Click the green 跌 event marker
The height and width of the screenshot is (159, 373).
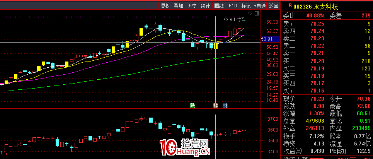click(192, 106)
